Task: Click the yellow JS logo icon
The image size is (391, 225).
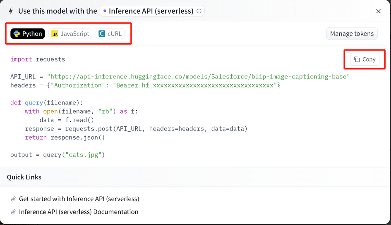Action: click(55, 34)
